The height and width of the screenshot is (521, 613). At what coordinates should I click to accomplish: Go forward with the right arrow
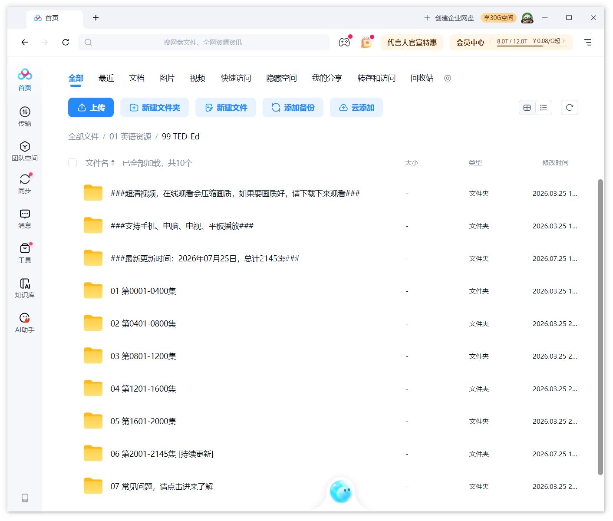click(x=45, y=42)
